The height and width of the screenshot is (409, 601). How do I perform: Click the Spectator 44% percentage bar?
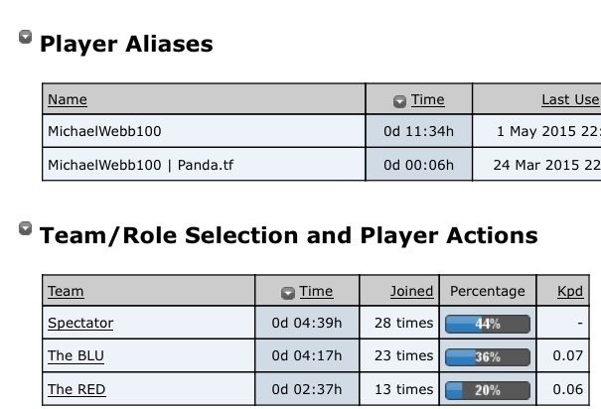pyautogui.click(x=487, y=324)
